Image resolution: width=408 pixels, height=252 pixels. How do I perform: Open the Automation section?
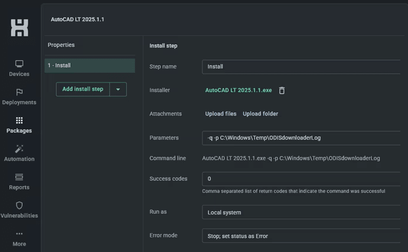pos(19,154)
